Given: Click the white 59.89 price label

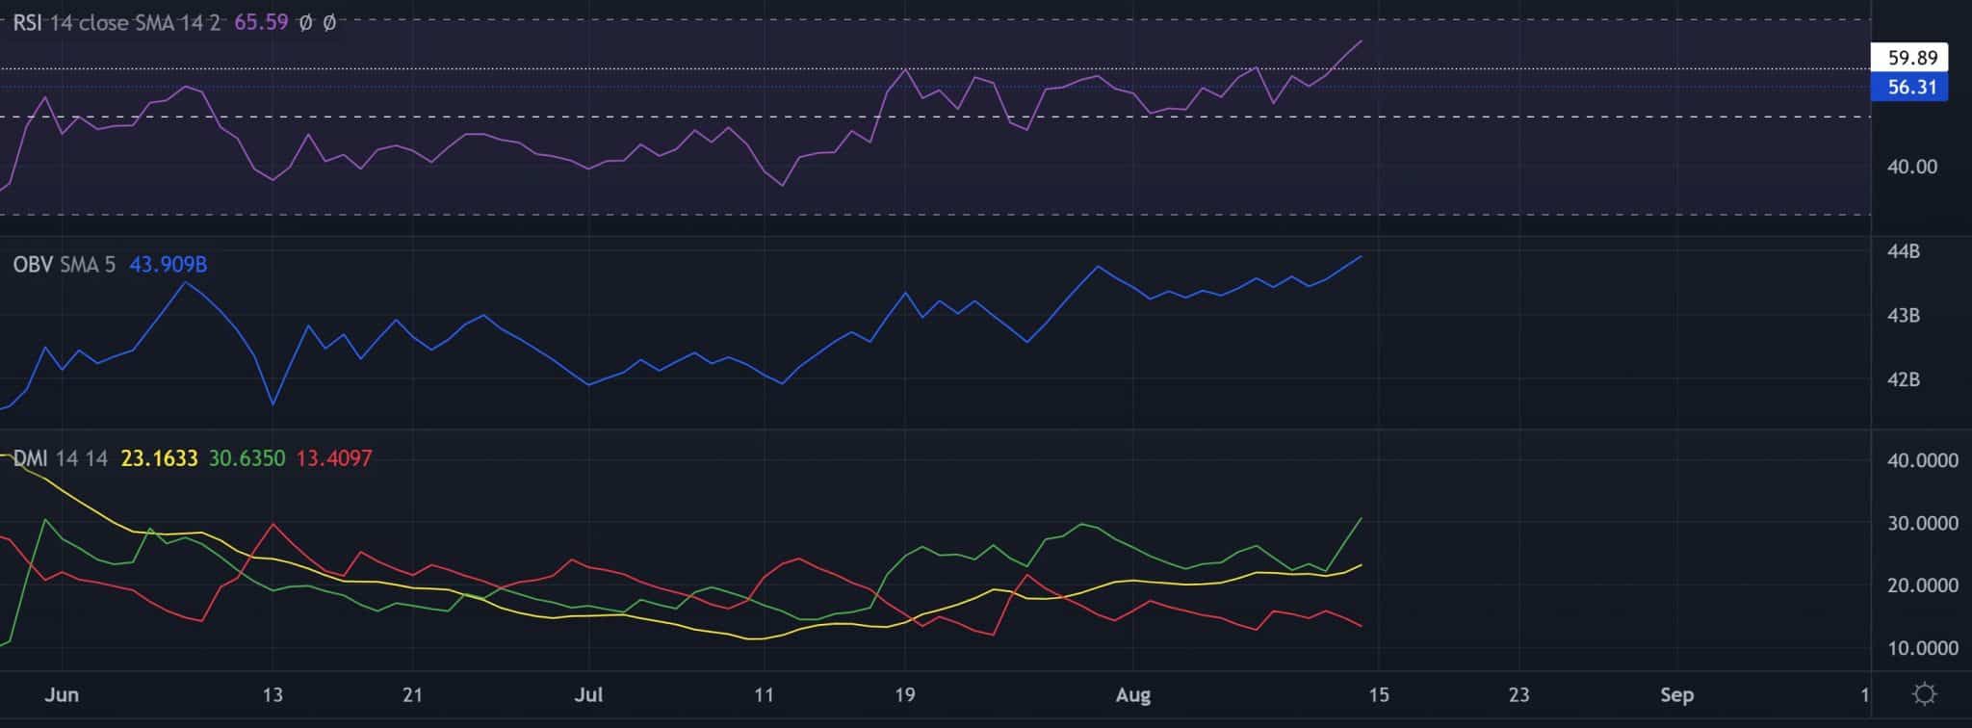Looking at the screenshot, I should [1909, 58].
